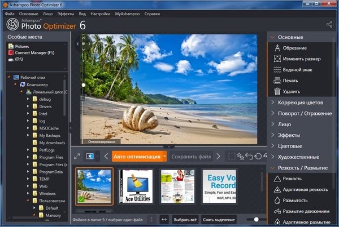Click the thumbnail size slider handle
The image size is (339, 227).
(x=257, y=219)
